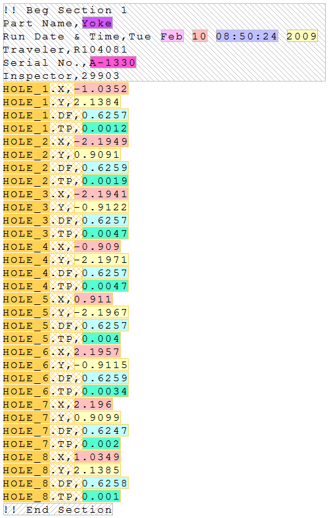Select HOLE_5 TP value 0.004
This screenshot has height=518, width=329.
(x=101, y=339)
